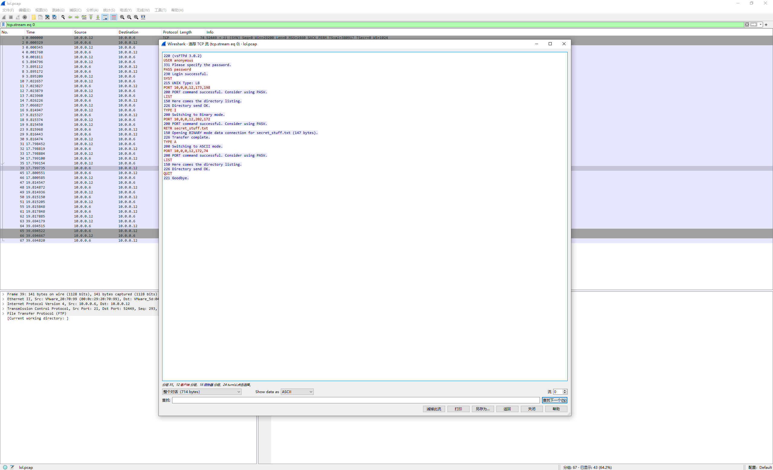Click the 查找下一个(N) button
Image resolution: width=773 pixels, height=470 pixels.
[554, 400]
